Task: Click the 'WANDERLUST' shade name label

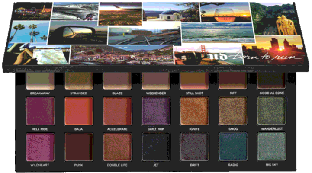Action: (272, 129)
